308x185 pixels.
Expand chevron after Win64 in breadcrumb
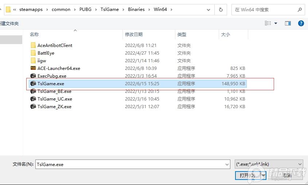tap(171, 9)
